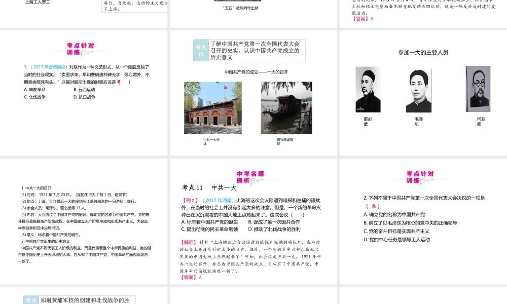
Task: Select option D. 推动了北伐战争的胜利
Action: tap(274, 229)
